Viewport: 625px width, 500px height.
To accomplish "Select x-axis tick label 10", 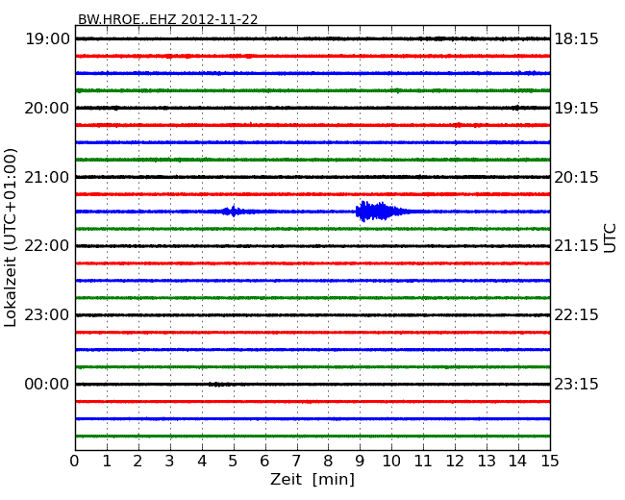I will [391, 461].
